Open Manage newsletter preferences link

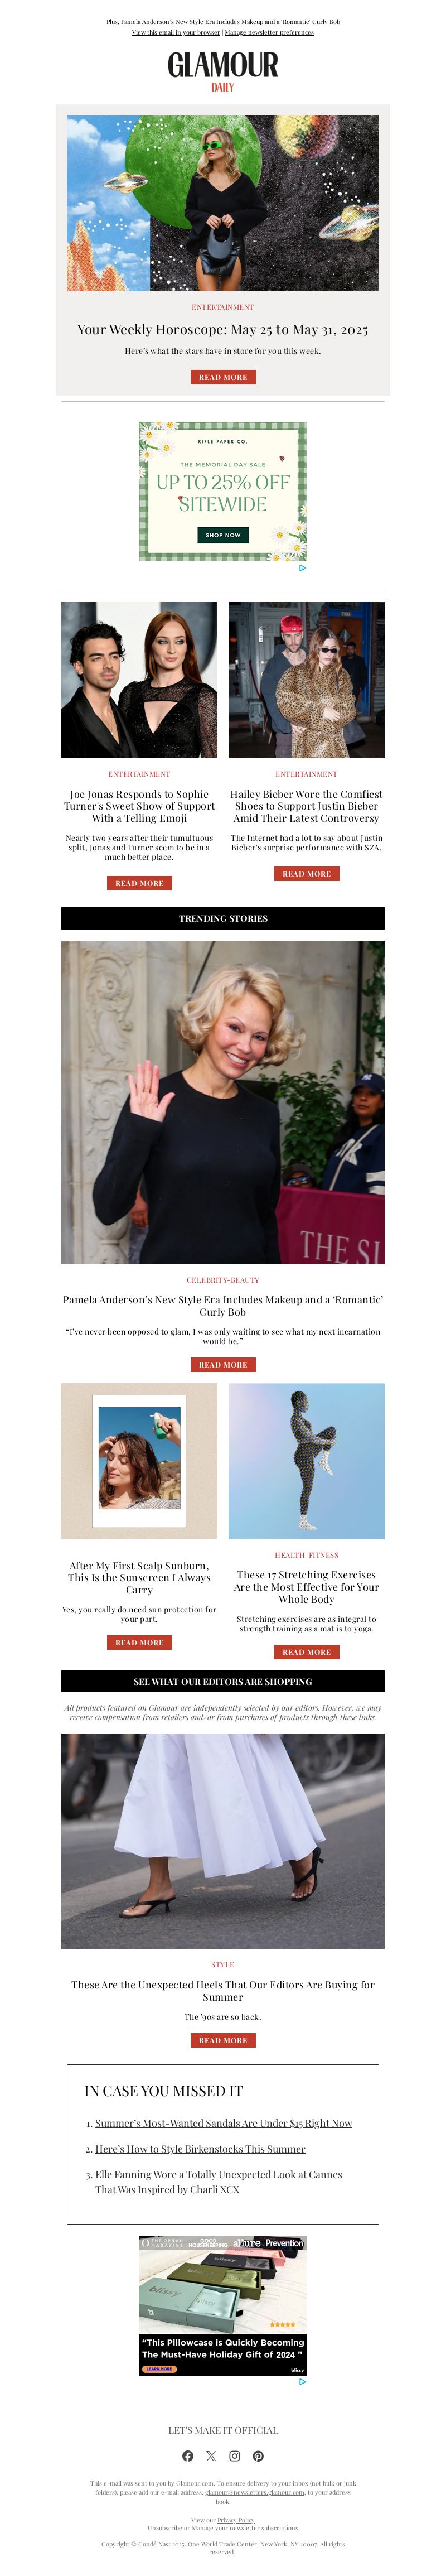pyautogui.click(x=269, y=32)
